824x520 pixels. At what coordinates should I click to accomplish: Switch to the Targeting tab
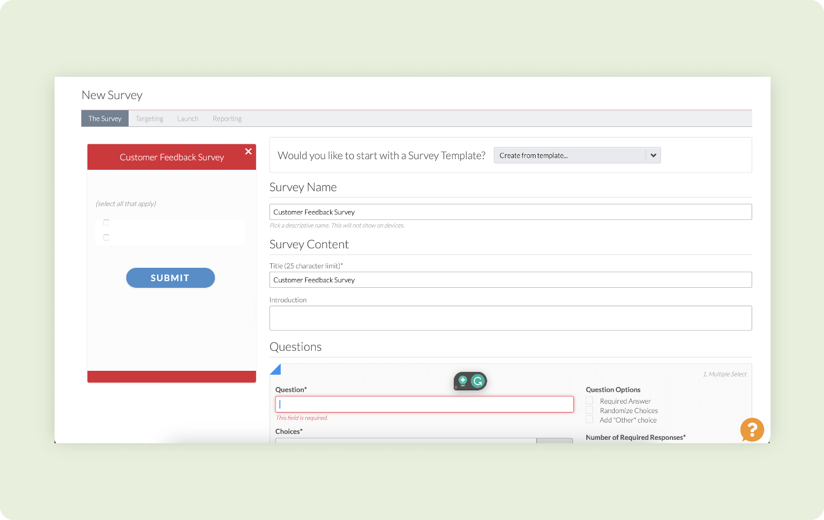pyautogui.click(x=149, y=119)
